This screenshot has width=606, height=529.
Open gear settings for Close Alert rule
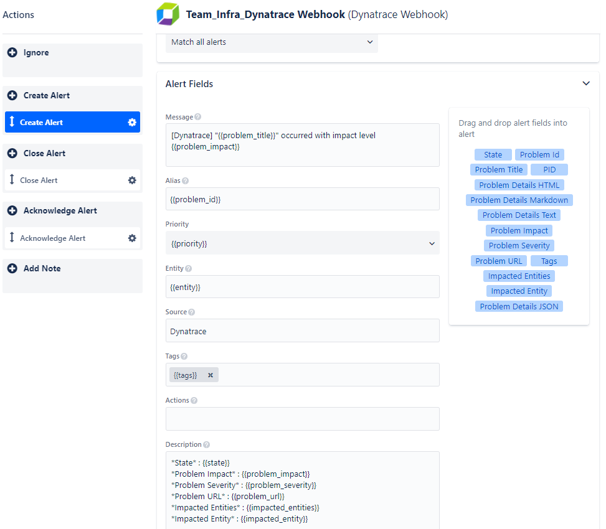click(x=132, y=180)
